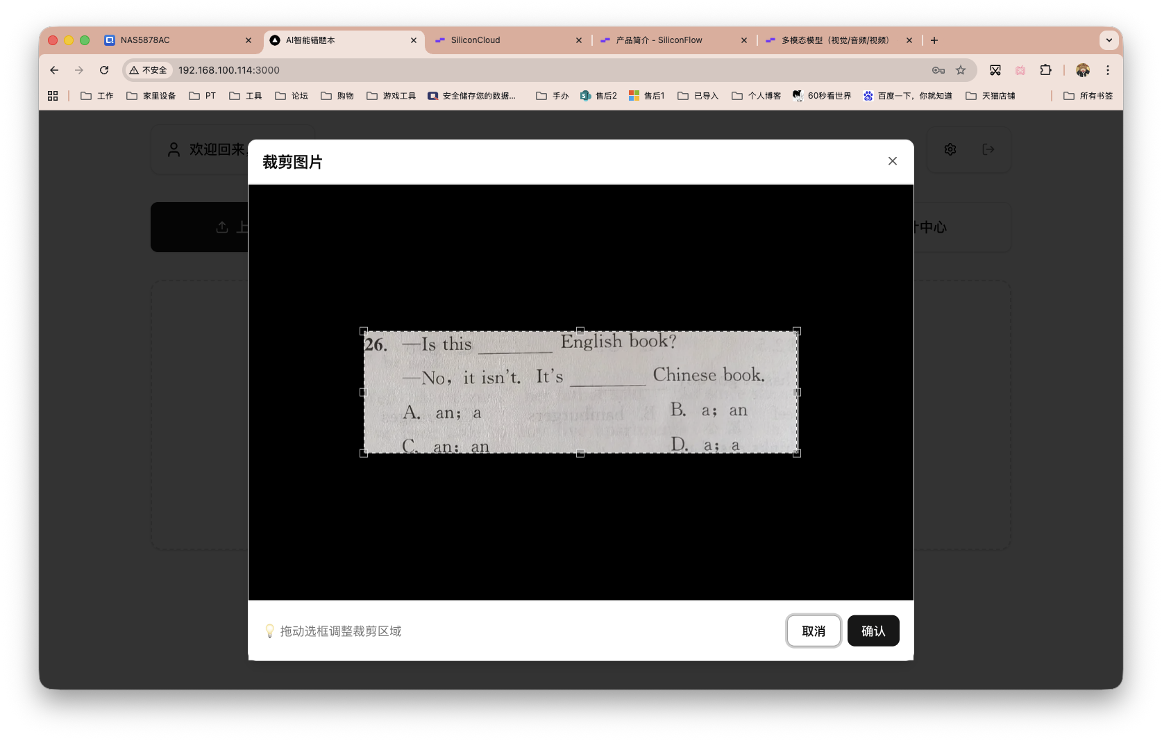Switch to the SiliconCloud tab
The height and width of the screenshot is (741, 1162).
(x=475, y=40)
